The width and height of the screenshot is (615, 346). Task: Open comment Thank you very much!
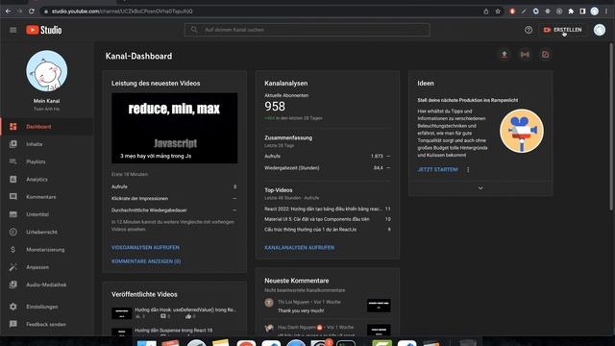(x=301, y=310)
